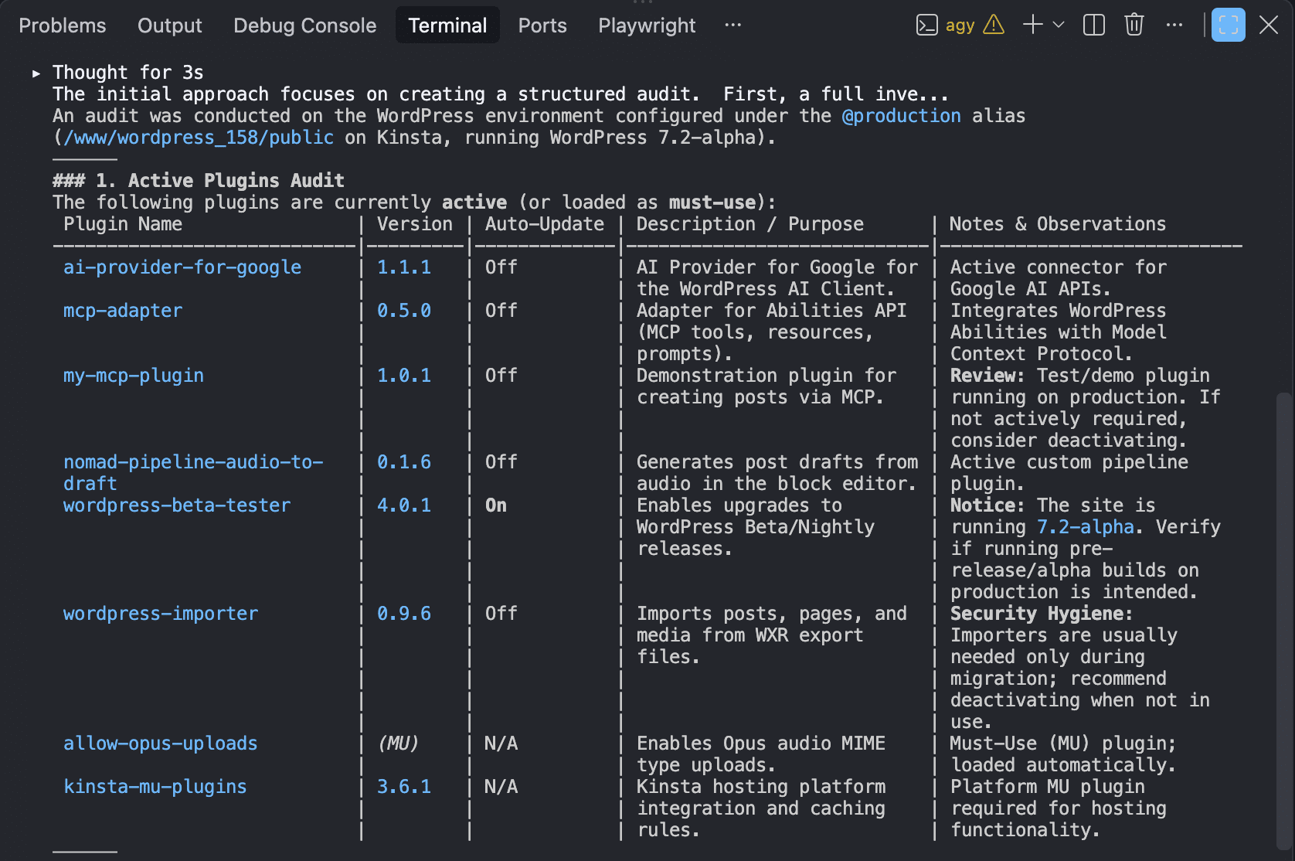
Task: Click the (MU) version cell
Action: 399,744
